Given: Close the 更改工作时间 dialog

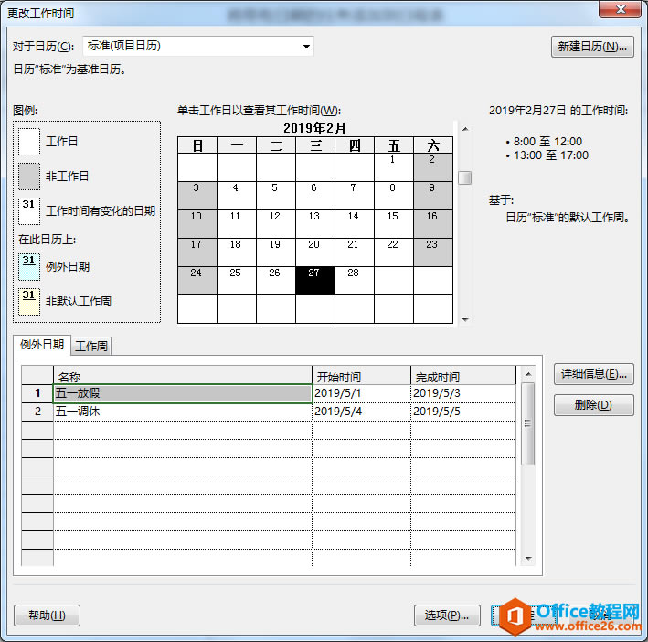Looking at the screenshot, I should tap(620, 9).
